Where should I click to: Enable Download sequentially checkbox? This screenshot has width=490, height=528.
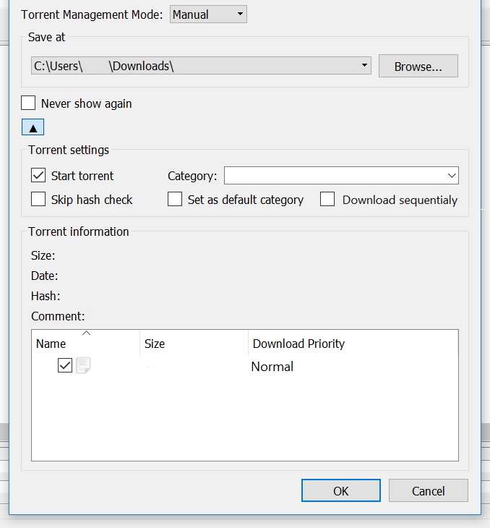327,199
